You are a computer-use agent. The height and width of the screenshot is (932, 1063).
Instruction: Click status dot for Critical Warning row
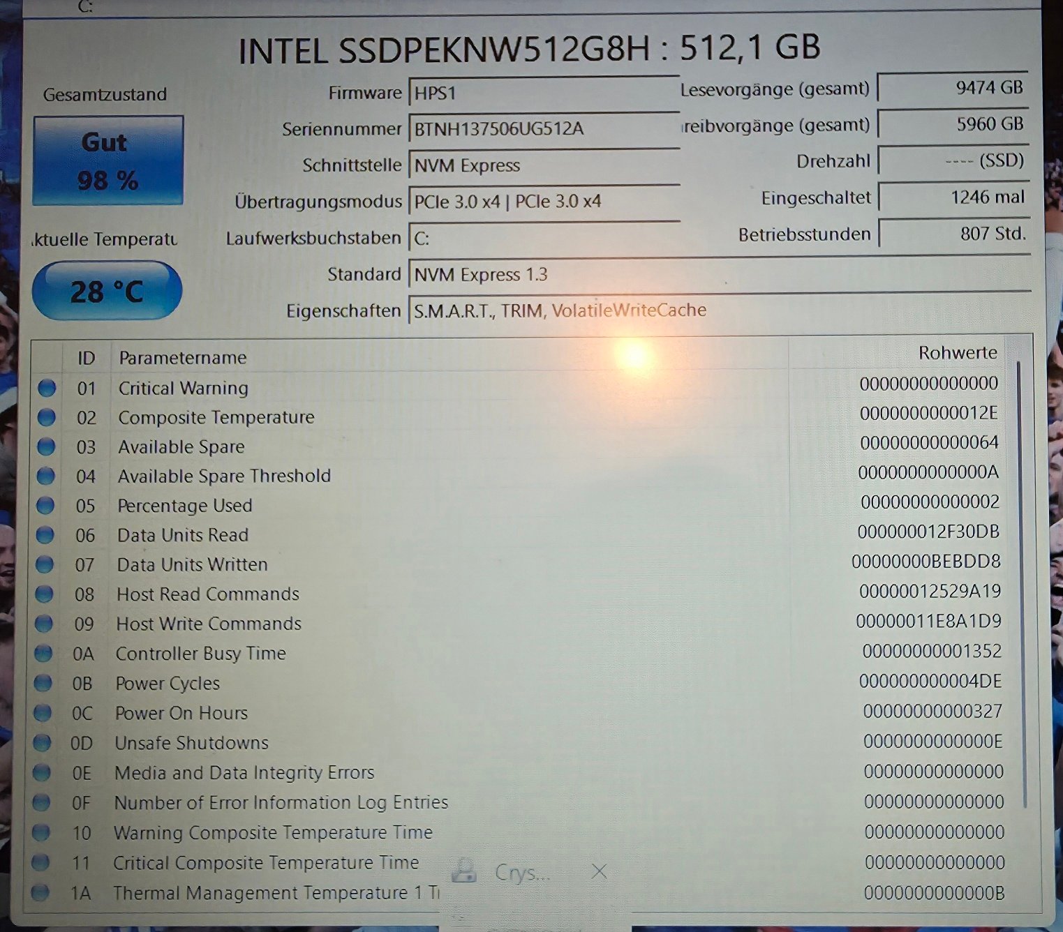point(47,388)
